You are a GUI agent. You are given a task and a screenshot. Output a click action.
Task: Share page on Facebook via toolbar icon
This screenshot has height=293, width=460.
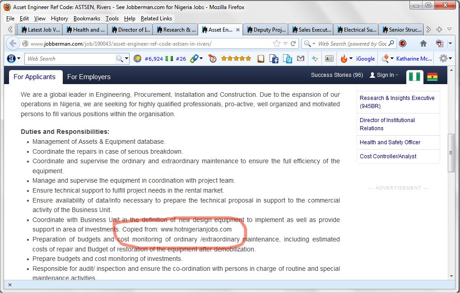pyautogui.click(x=274, y=58)
